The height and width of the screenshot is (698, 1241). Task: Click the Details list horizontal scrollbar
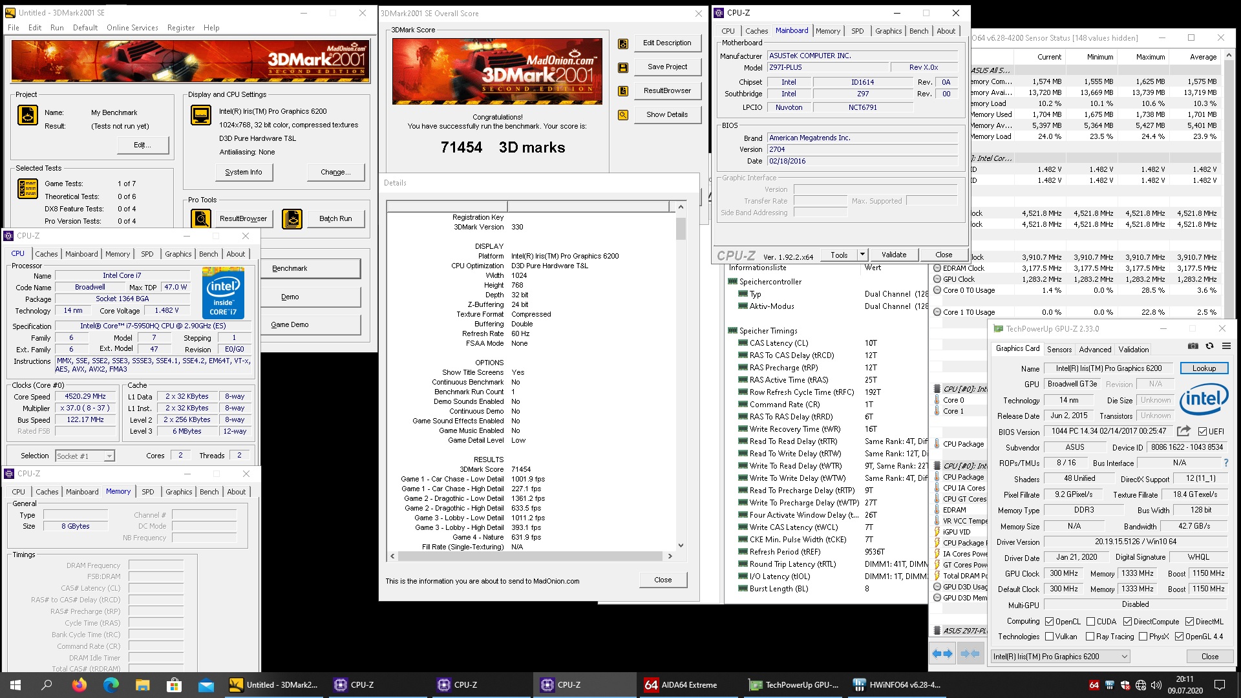click(x=531, y=556)
